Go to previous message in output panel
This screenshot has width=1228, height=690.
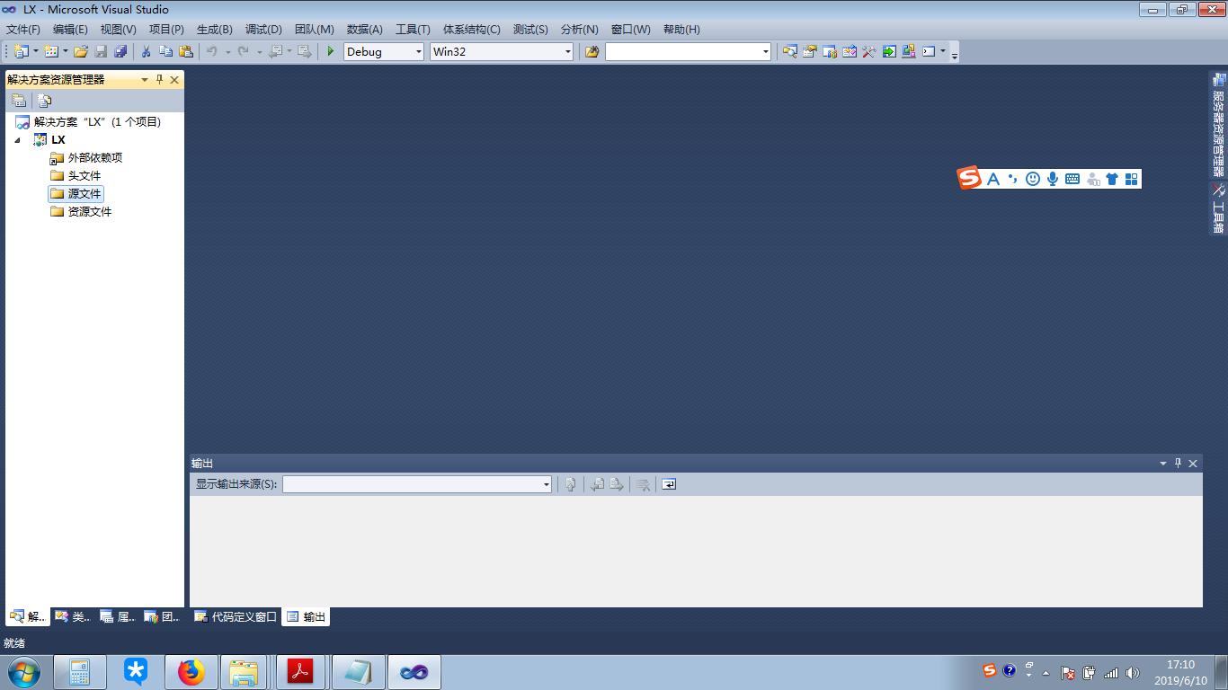coord(597,484)
